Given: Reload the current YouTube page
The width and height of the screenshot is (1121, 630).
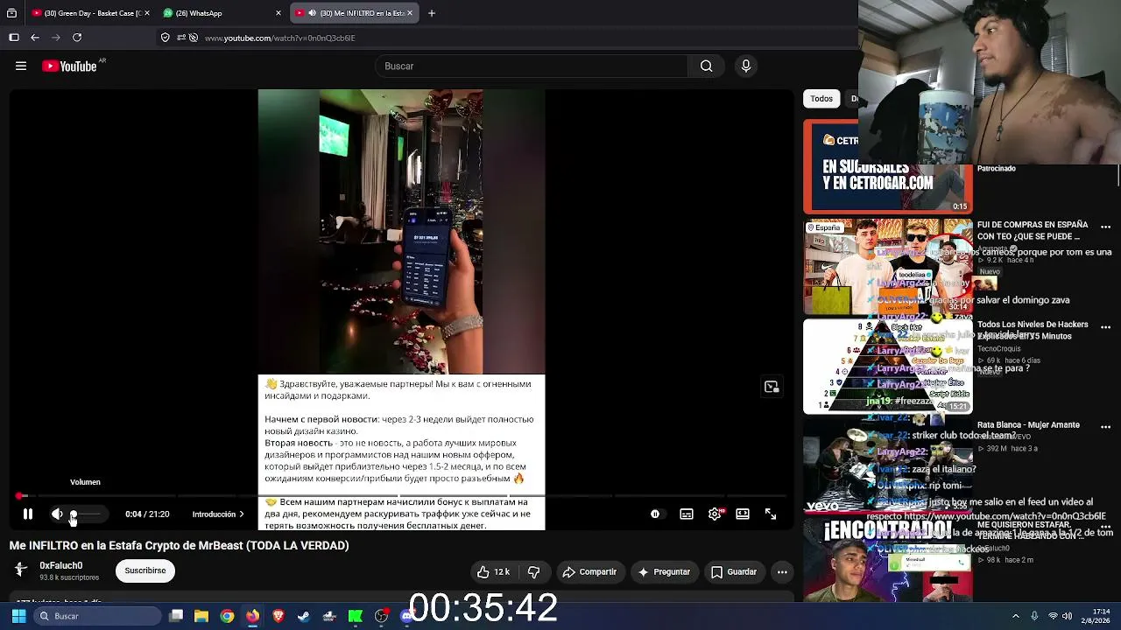Looking at the screenshot, I should click(77, 38).
